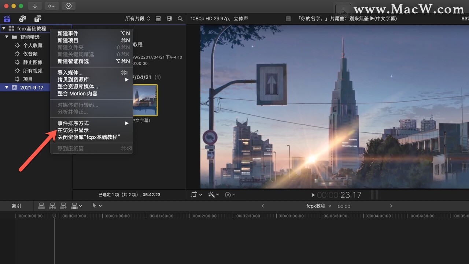Click connect clip to primary storyline icon
Screen dimensions: 469x264
click(x=41, y=206)
